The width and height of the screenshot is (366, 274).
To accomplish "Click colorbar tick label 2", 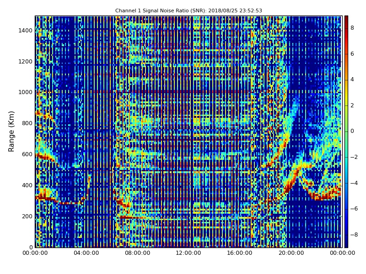I will pos(352,105).
